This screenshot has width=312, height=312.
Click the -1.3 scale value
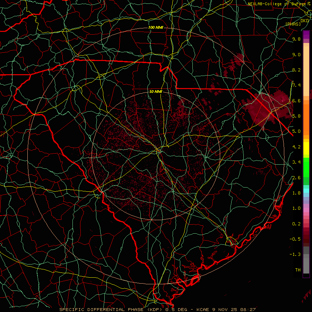tap(295, 254)
